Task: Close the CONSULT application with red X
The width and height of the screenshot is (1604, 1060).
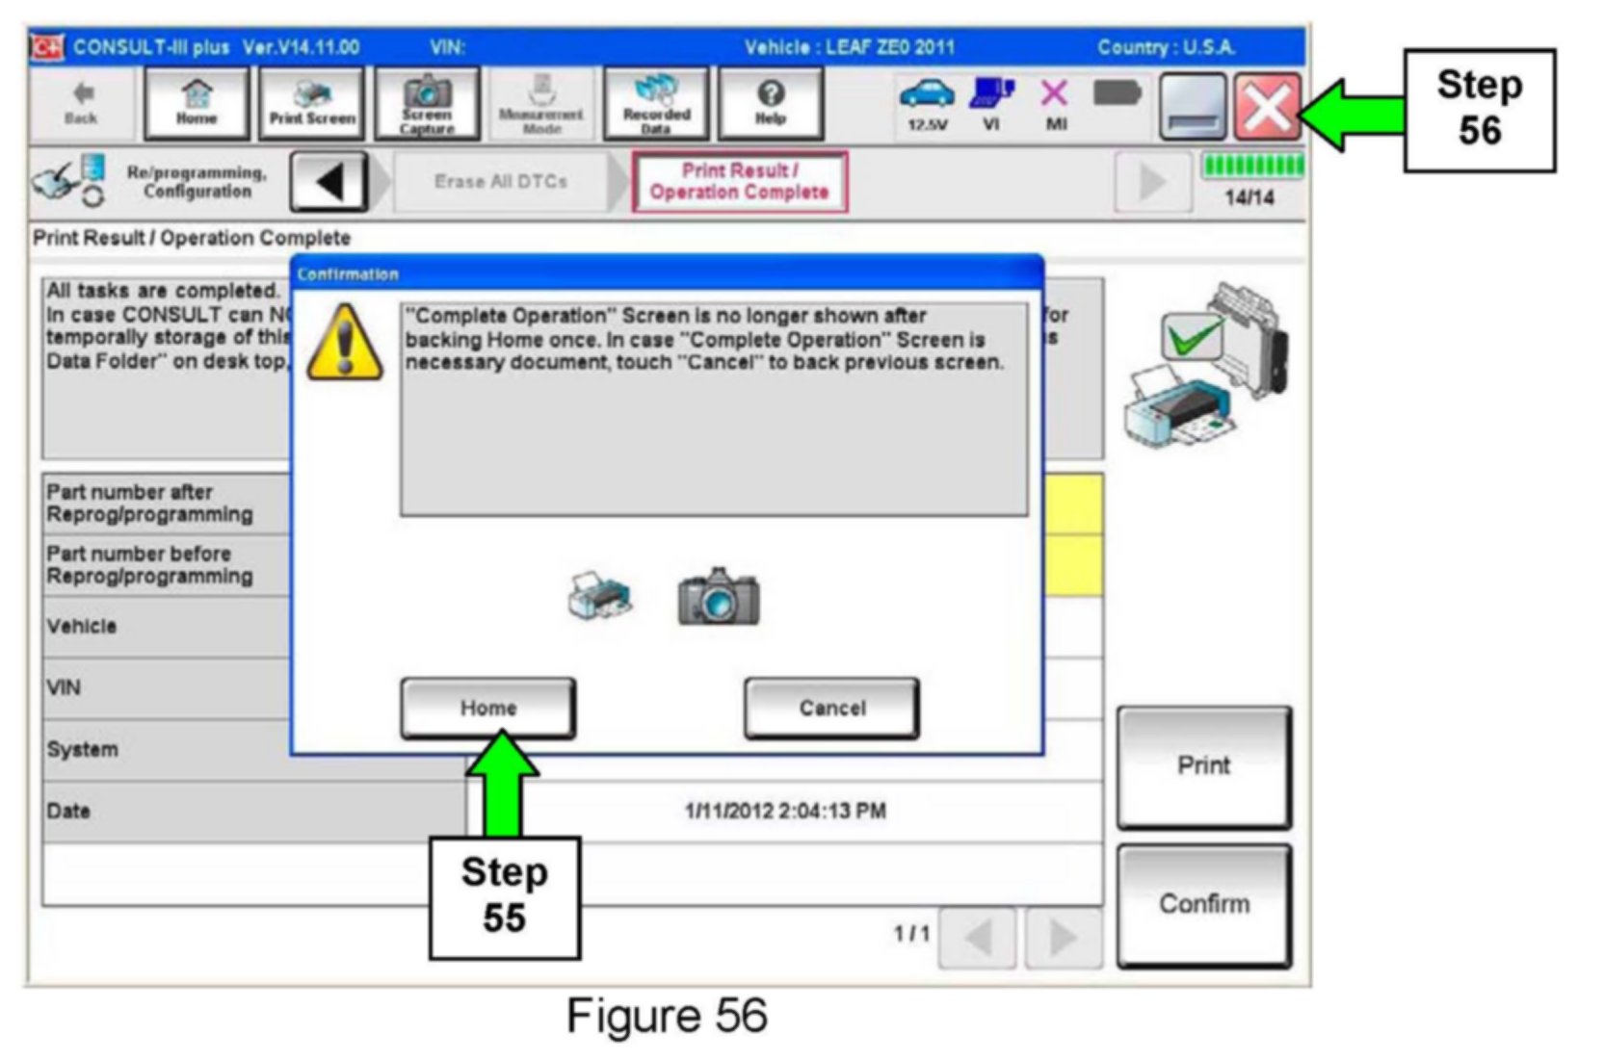Action: pyautogui.click(x=1267, y=107)
